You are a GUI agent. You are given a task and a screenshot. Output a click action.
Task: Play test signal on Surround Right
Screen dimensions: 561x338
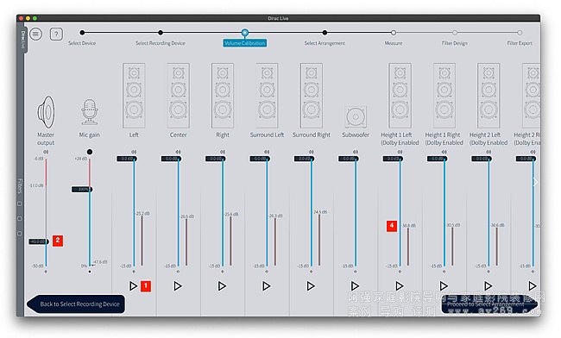pyautogui.click(x=311, y=286)
